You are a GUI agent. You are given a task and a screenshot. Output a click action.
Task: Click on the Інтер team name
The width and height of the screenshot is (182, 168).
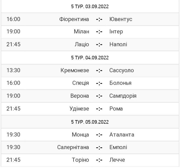[116, 32]
